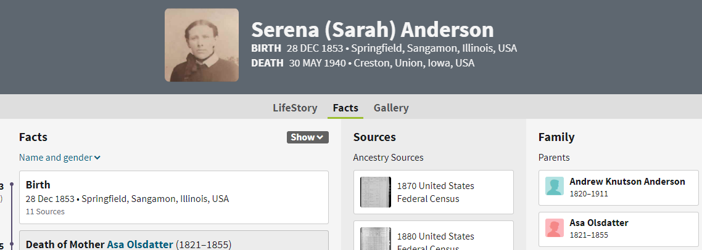The height and width of the screenshot is (250, 702).
Task: Expand the Name and gender section
Action: (60, 158)
